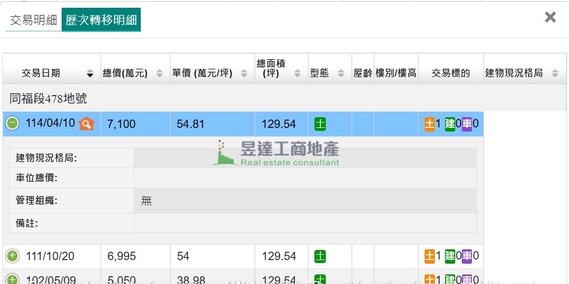Click the purple 車 badge in 111/10/20 row
Image resolution: width=569 pixels, height=284 pixels.
(x=467, y=256)
